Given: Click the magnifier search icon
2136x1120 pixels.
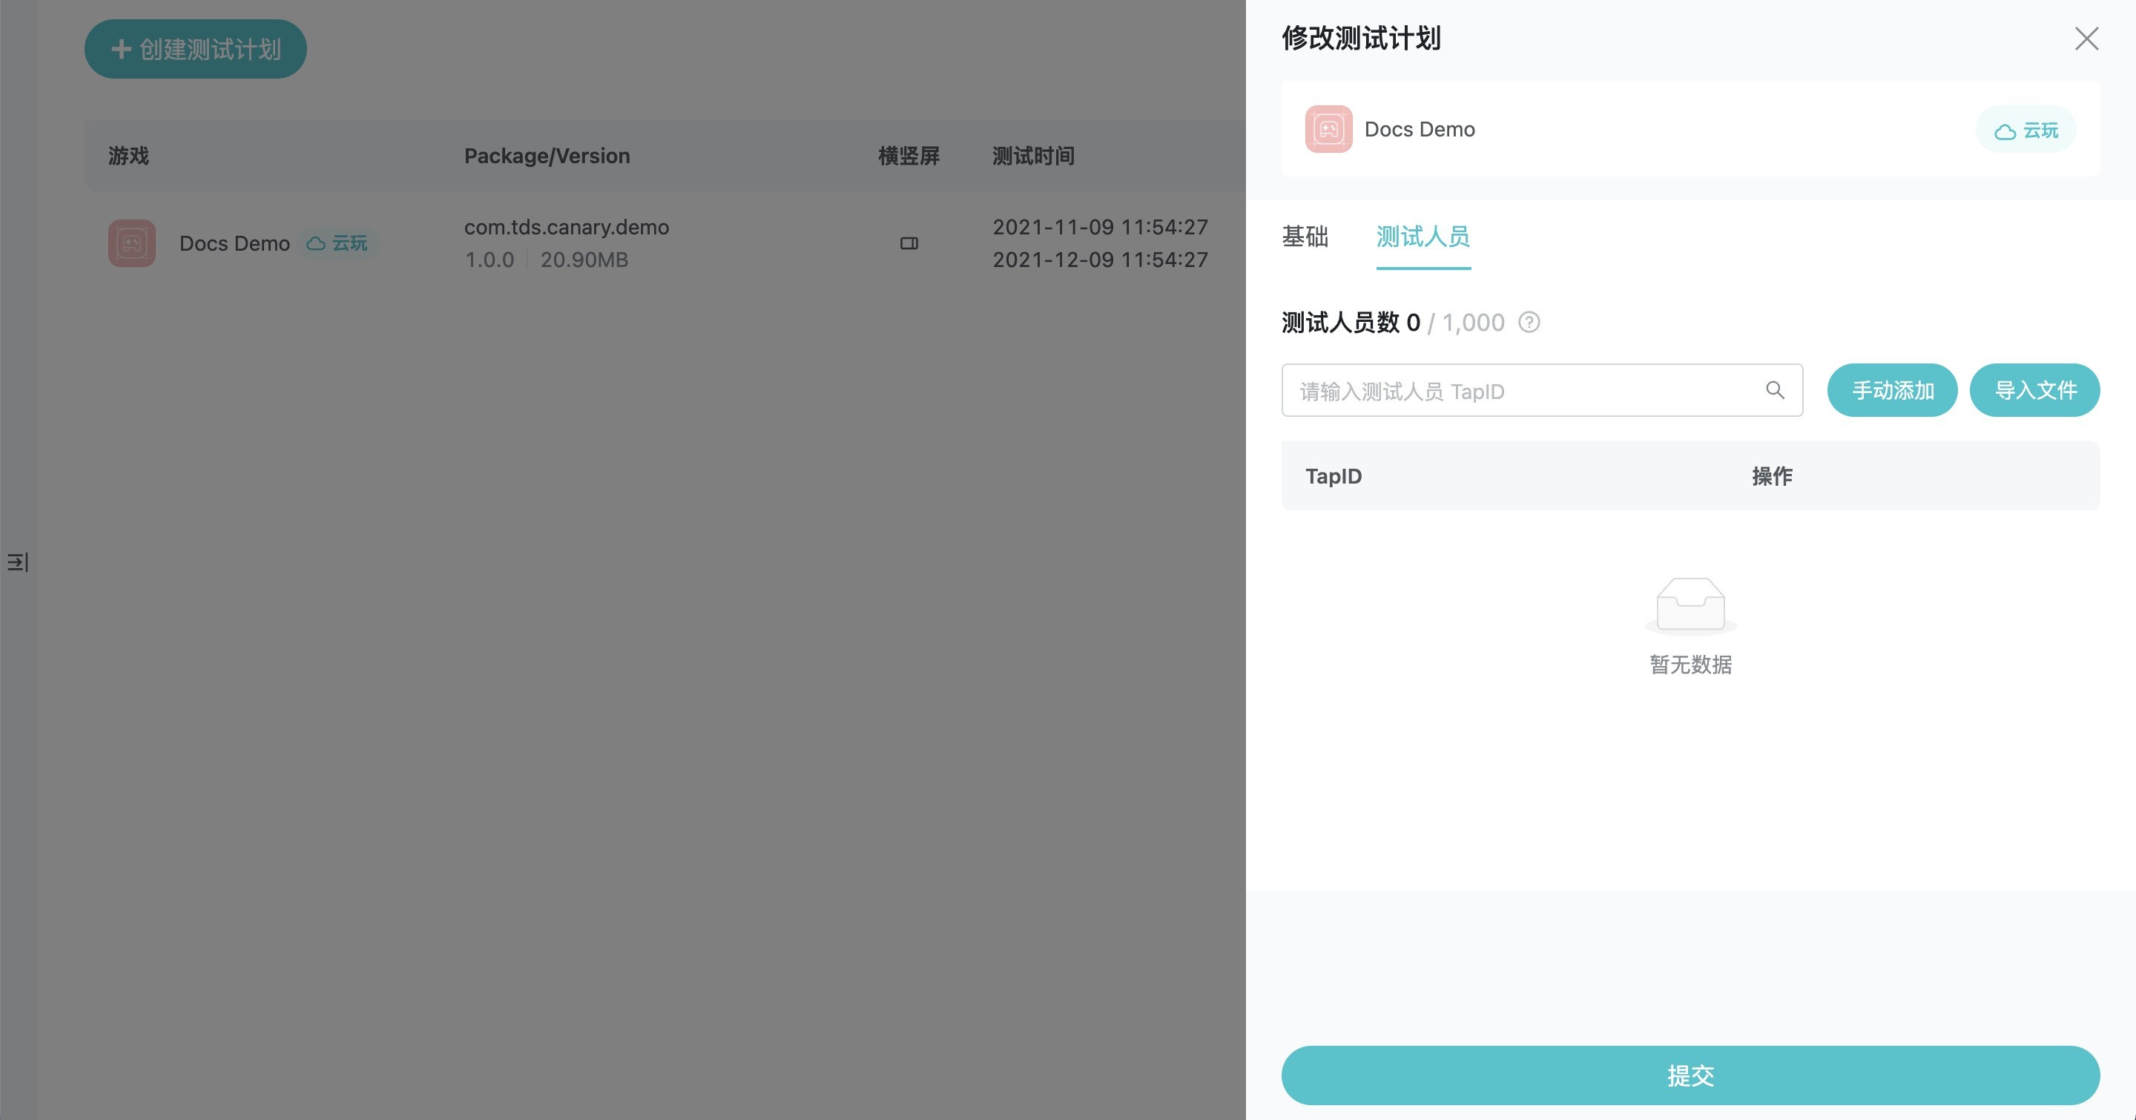Looking at the screenshot, I should click(1775, 390).
